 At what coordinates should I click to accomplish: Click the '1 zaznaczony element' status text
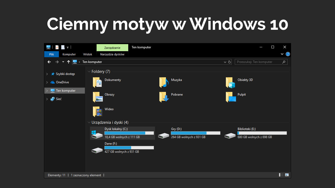(x=86, y=175)
